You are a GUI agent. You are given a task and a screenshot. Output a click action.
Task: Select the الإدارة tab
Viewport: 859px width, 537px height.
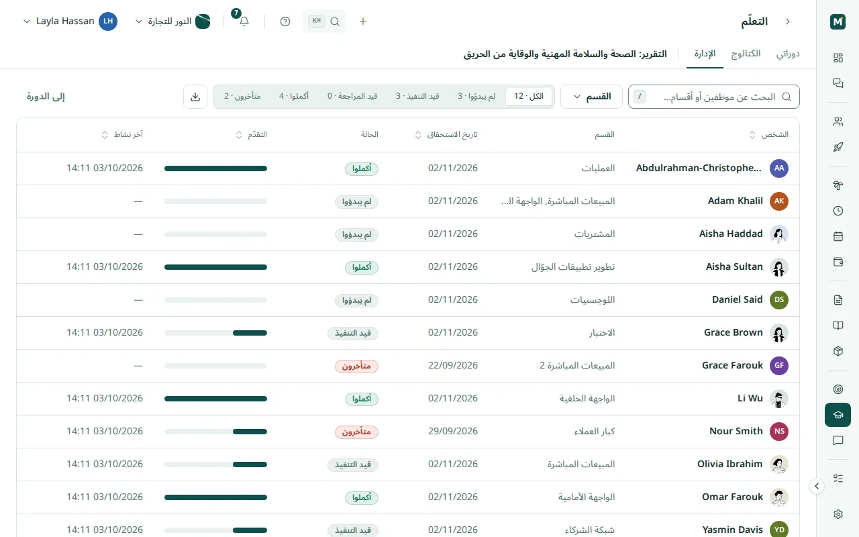[705, 54]
